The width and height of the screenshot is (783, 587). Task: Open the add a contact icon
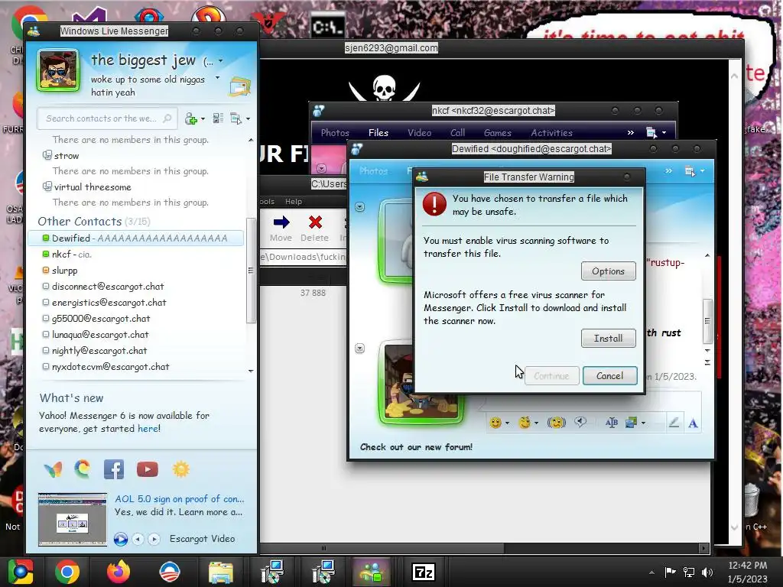(190, 118)
